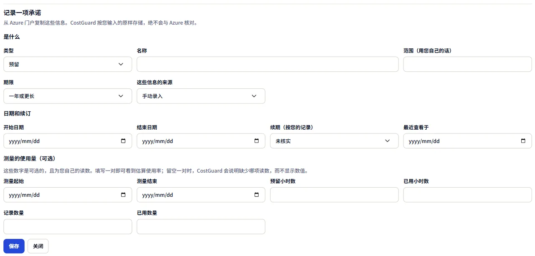
Task: Click the 测量的使用量（可选） section heading
Action: 30,158
